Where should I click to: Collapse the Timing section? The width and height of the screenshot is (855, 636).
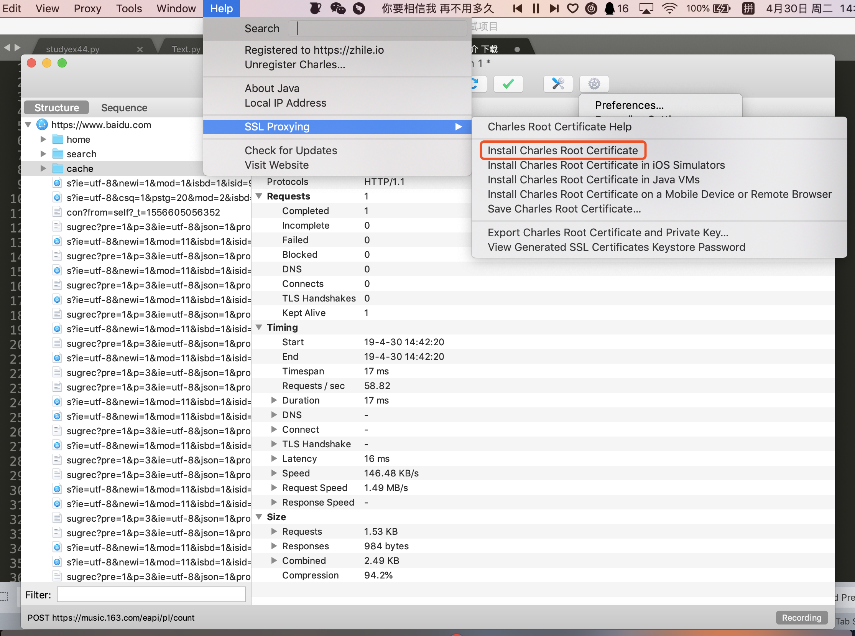point(259,327)
